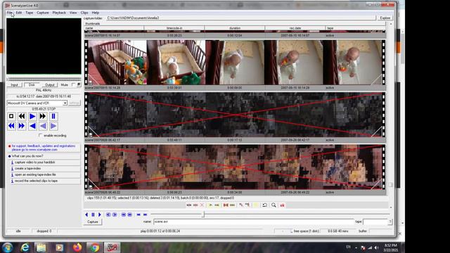The height and width of the screenshot is (253, 450).
Task: Click the 'duration' column header
Action: pyautogui.click(x=235, y=28)
